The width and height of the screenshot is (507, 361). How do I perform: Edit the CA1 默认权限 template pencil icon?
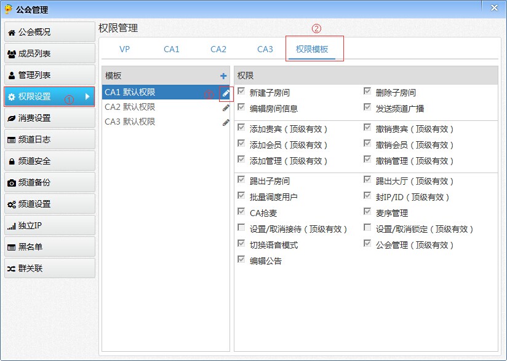coord(226,93)
